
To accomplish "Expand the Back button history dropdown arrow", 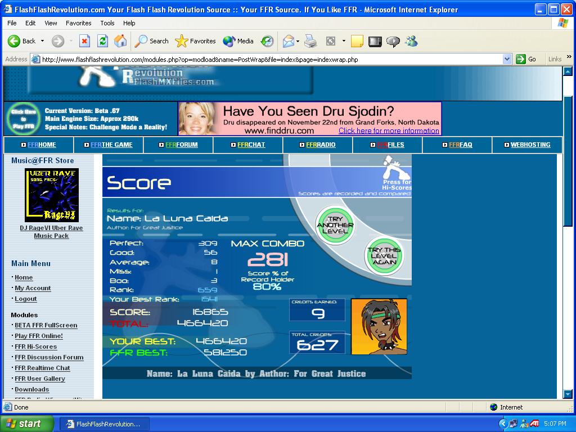I will pyautogui.click(x=43, y=41).
